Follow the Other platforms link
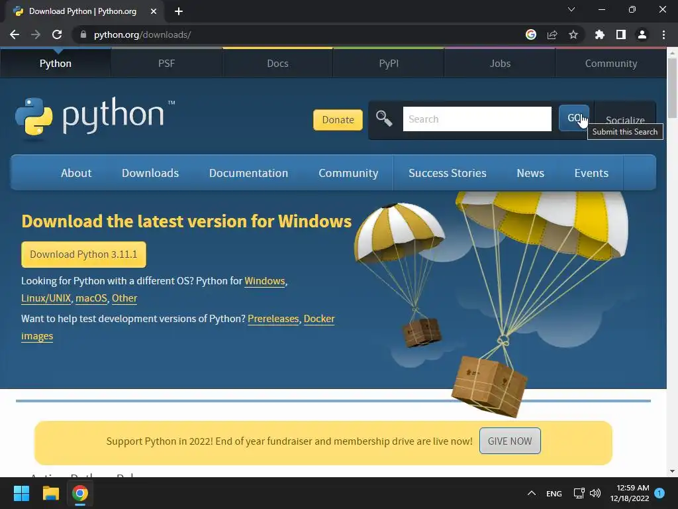Screen dimensions: 678x509 point(124,298)
